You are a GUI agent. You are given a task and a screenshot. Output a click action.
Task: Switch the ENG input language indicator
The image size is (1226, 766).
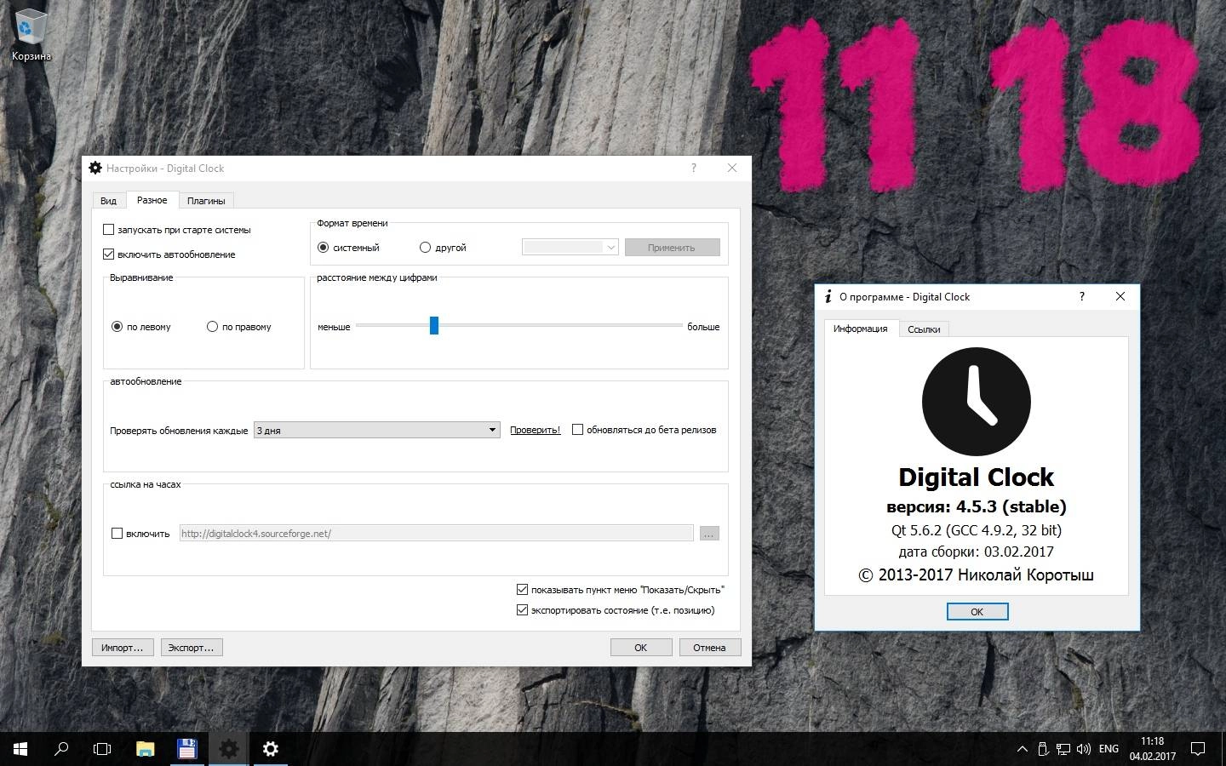click(x=1109, y=749)
